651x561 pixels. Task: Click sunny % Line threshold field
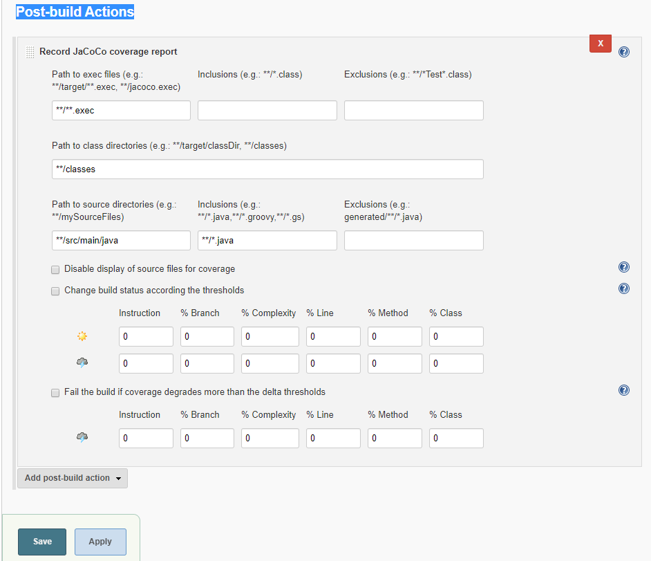coord(333,337)
